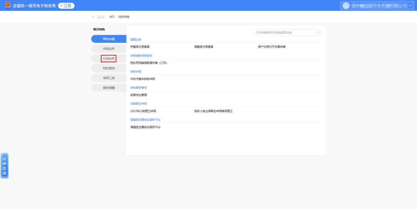This screenshot has height=209, width=417.
Task: Click the 往期更正申报 section heading
Action: click(139, 104)
